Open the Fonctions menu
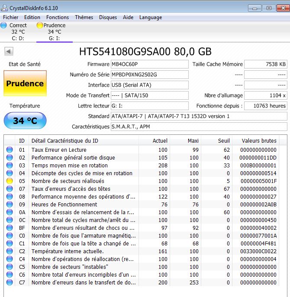 [x=58, y=17]
